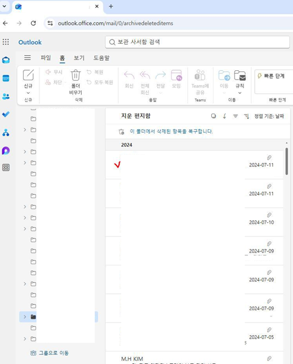The image size is (293, 364).
Task: Click the 보관 사서함 검색 search box
Action: click(198, 42)
